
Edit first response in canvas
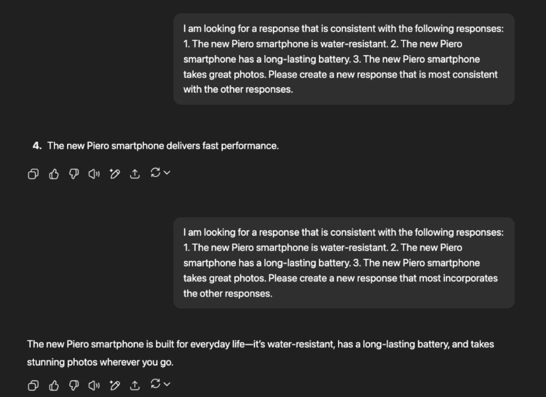[x=115, y=174]
